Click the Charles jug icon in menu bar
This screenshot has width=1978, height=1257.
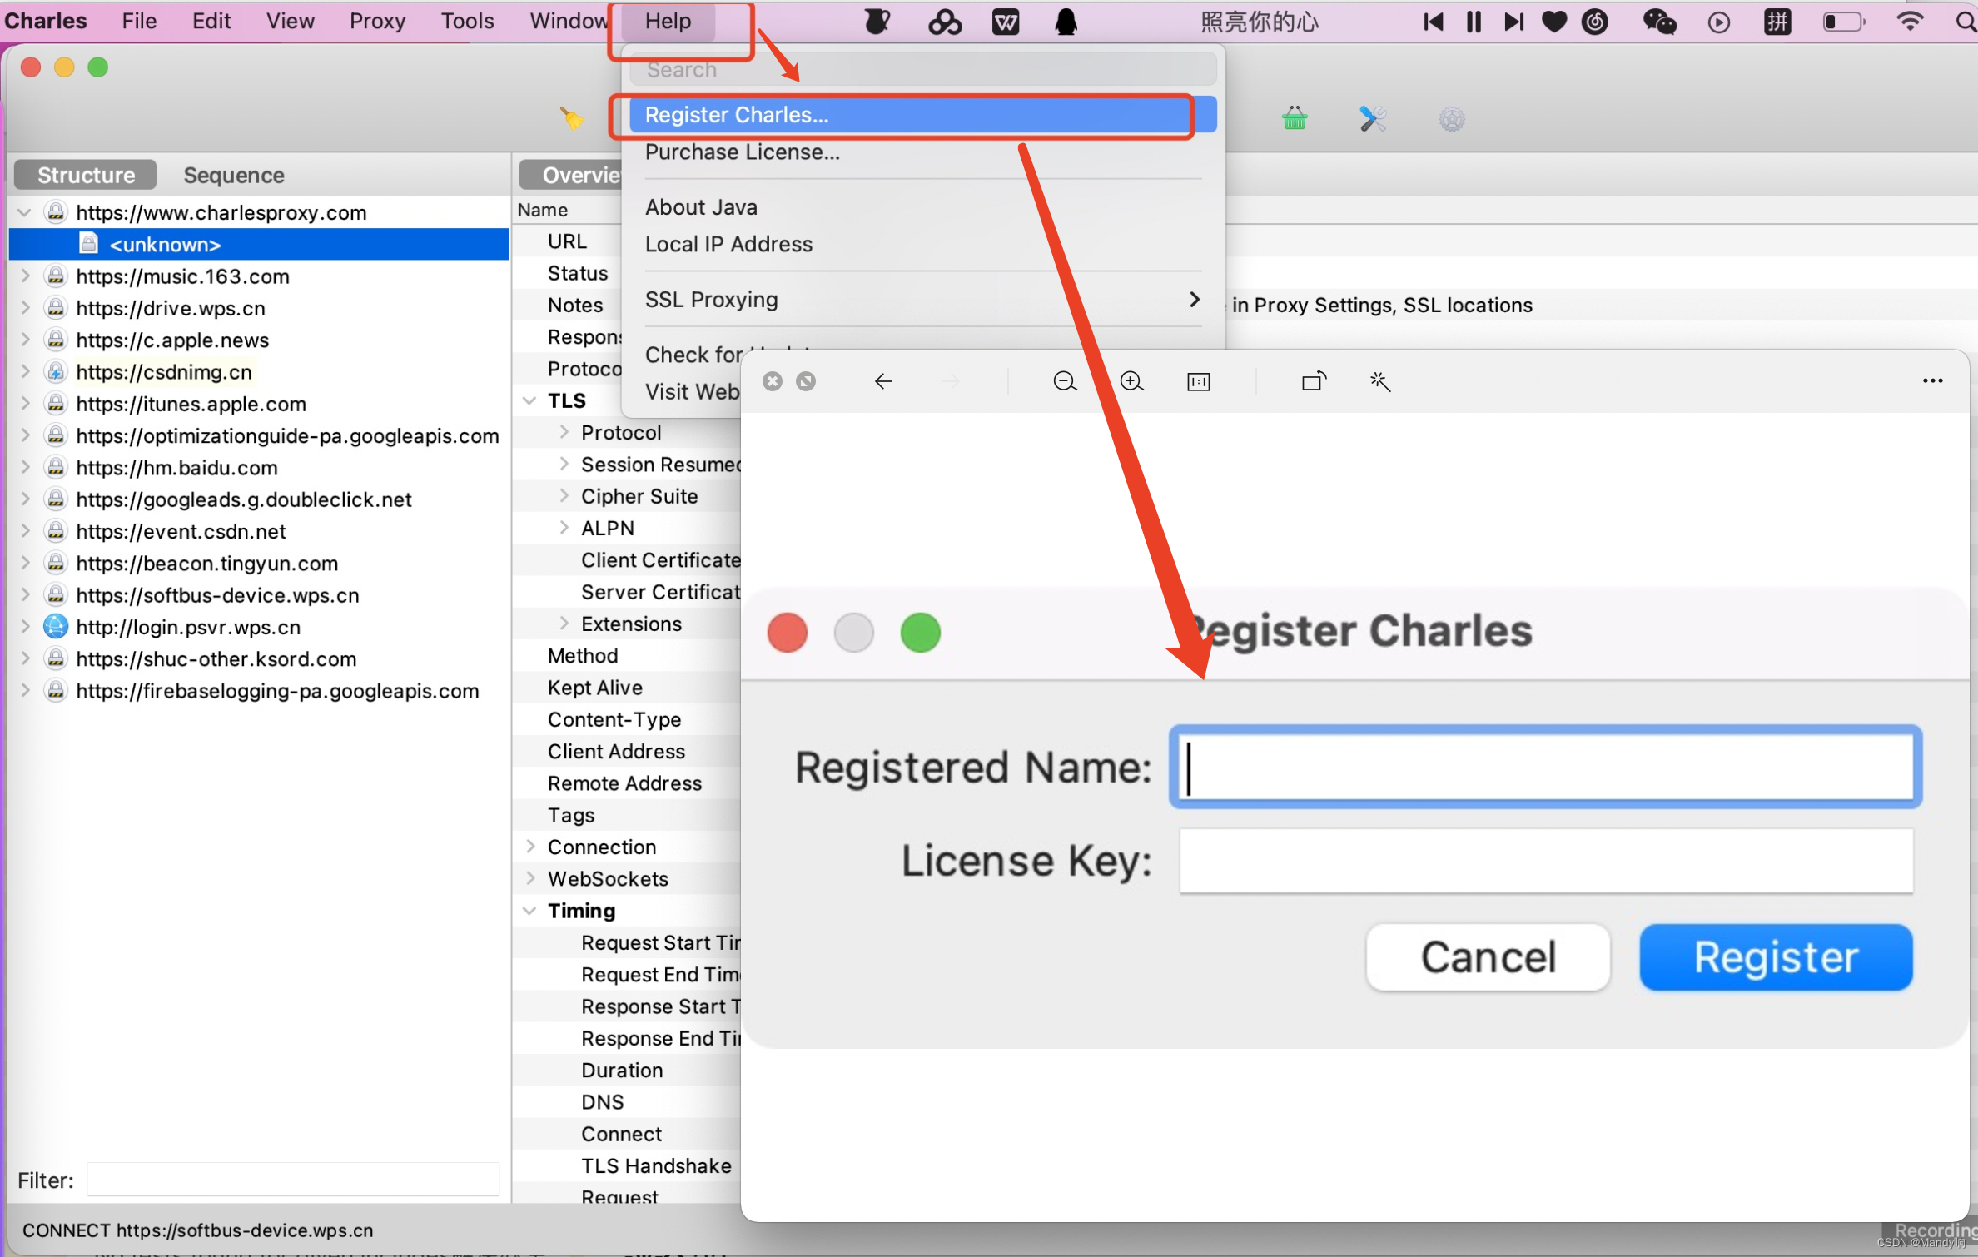876,22
